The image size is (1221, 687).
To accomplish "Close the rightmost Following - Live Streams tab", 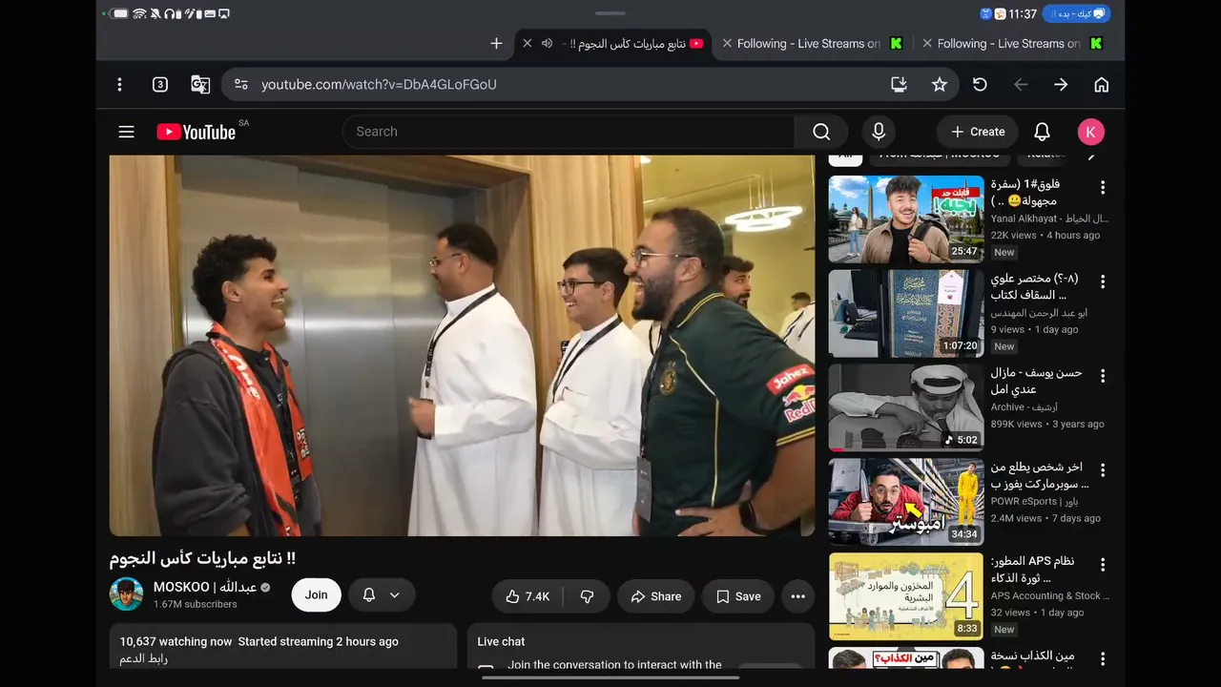I will click(927, 44).
